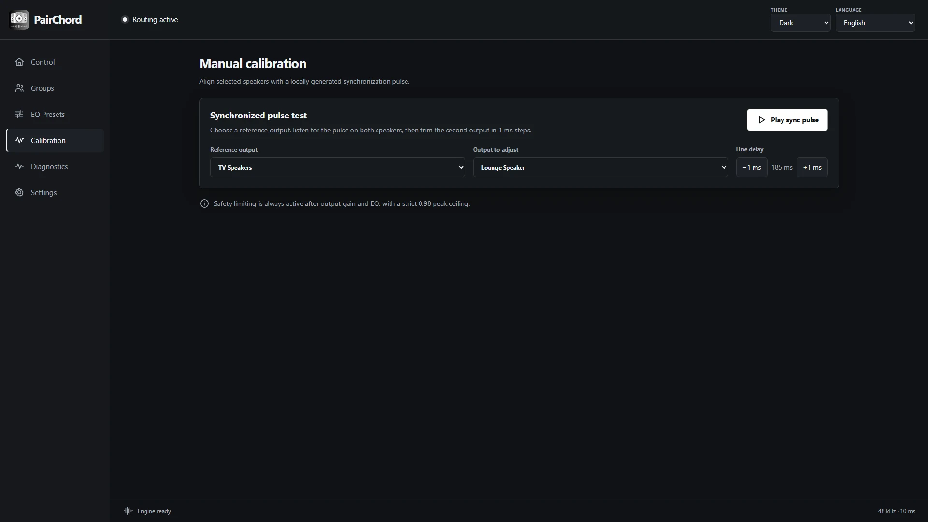Click the safety limiting info icon

[204, 203]
